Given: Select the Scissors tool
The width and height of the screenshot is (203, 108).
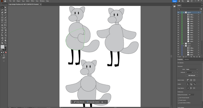Looking at the screenshot, I should pyautogui.click(x=5, y=20).
